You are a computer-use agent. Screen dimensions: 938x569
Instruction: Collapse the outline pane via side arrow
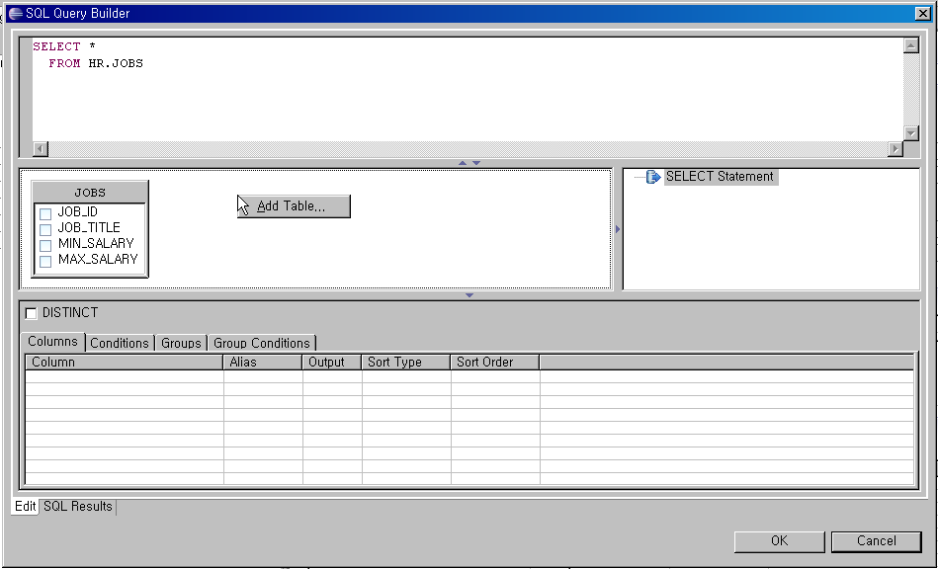tap(618, 229)
